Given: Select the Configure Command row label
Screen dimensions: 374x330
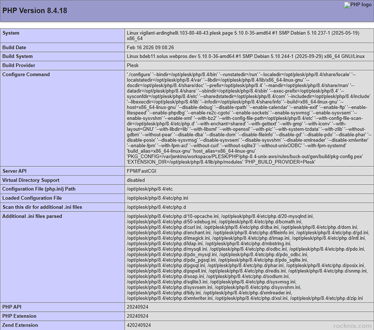Looking at the screenshot, I should click(x=26, y=74).
